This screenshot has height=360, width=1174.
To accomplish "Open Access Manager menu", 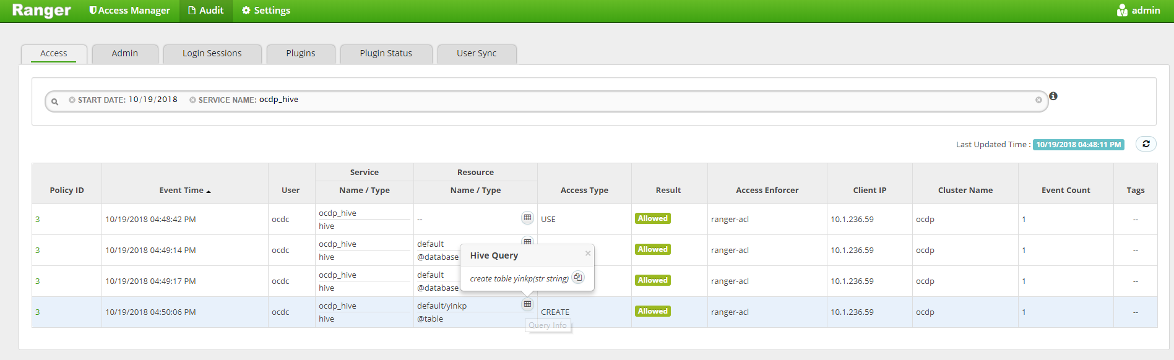I will click(x=130, y=11).
